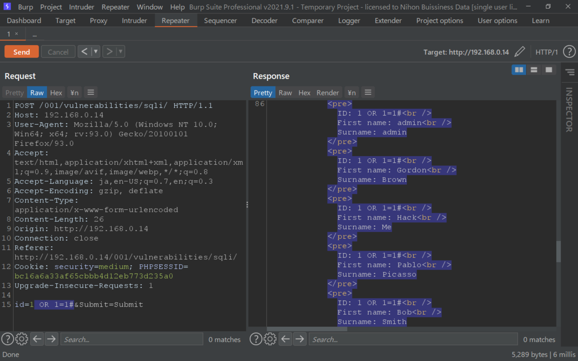Open the Response pane options hamburger menu

tap(368, 92)
